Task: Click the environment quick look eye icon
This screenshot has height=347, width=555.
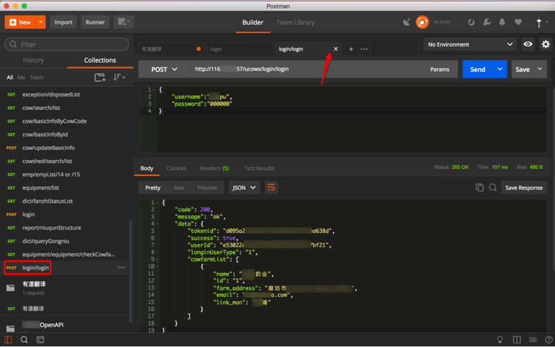Action: coord(528,44)
